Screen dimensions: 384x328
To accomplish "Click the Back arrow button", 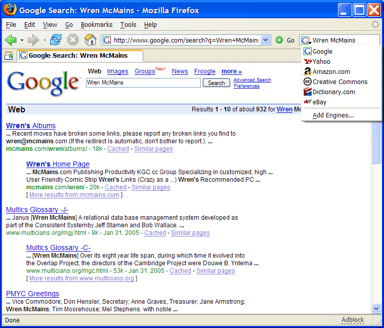I will [11, 40].
